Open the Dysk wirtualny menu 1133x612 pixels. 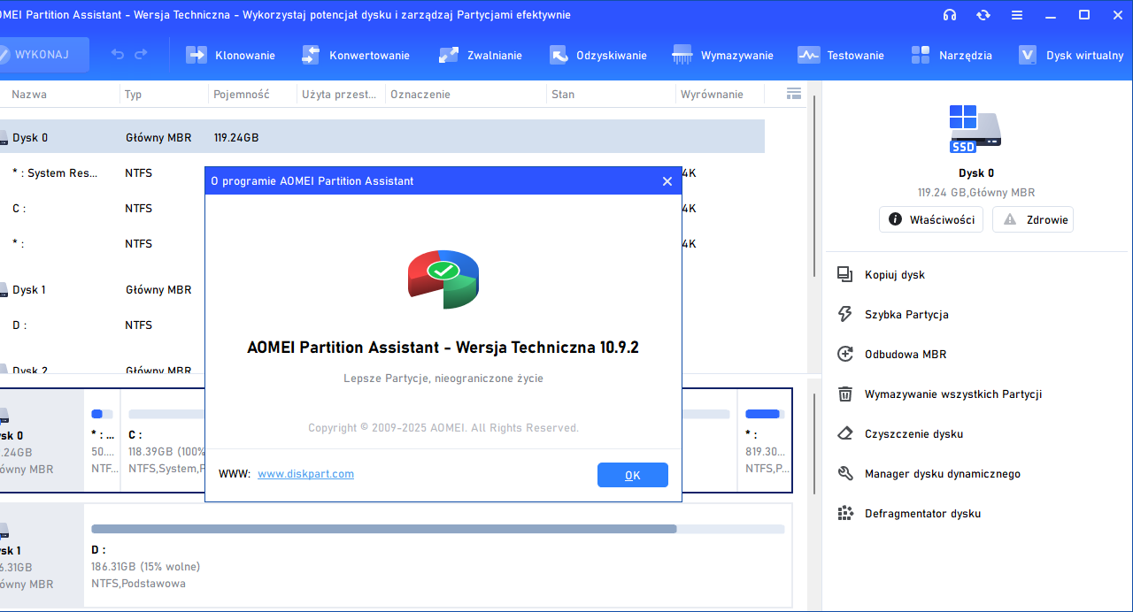1070,55
